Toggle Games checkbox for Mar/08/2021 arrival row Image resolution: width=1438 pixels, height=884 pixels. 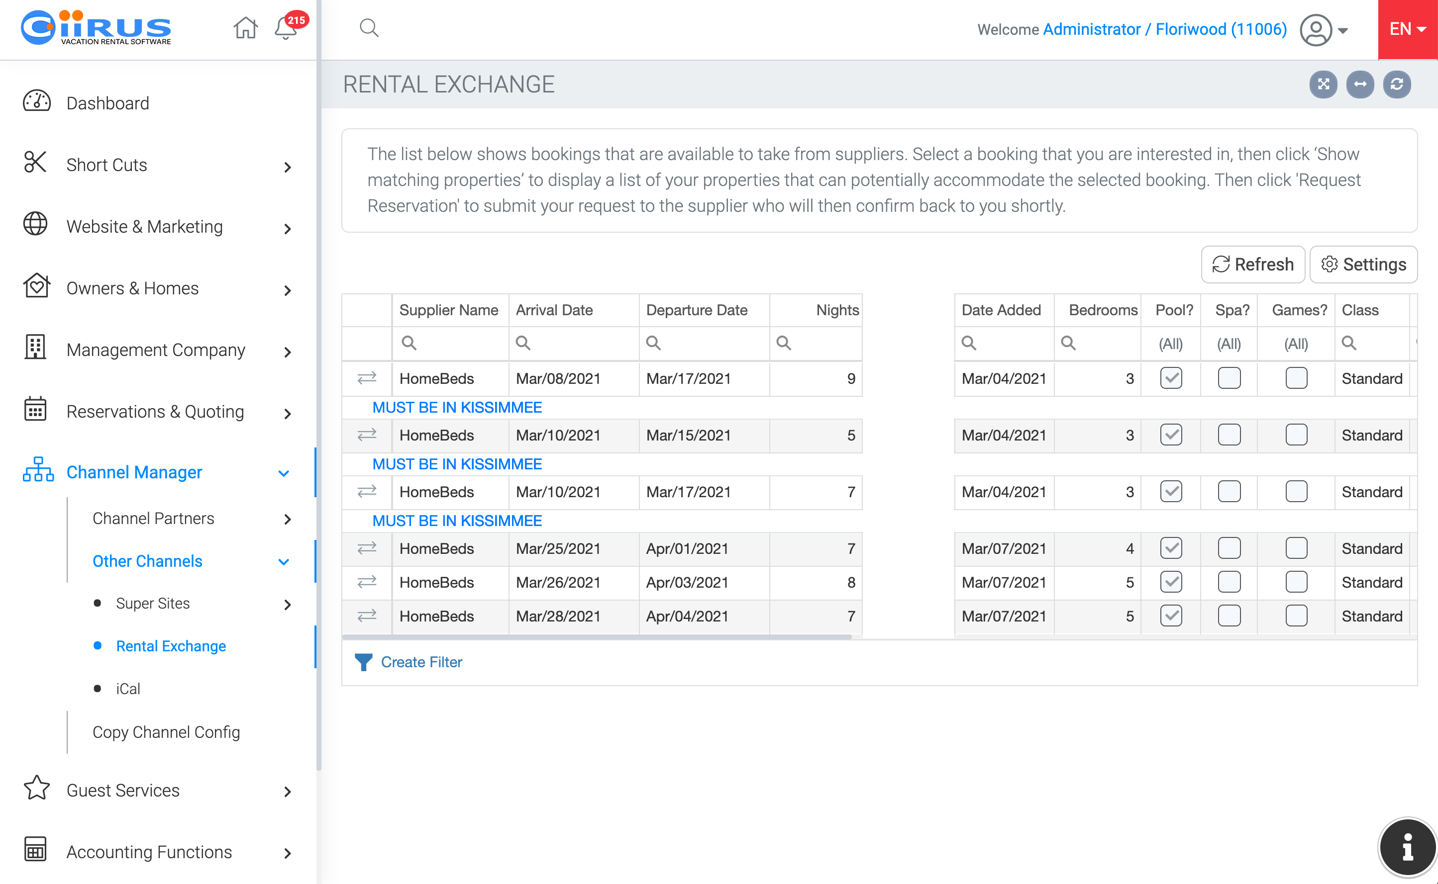click(1296, 378)
